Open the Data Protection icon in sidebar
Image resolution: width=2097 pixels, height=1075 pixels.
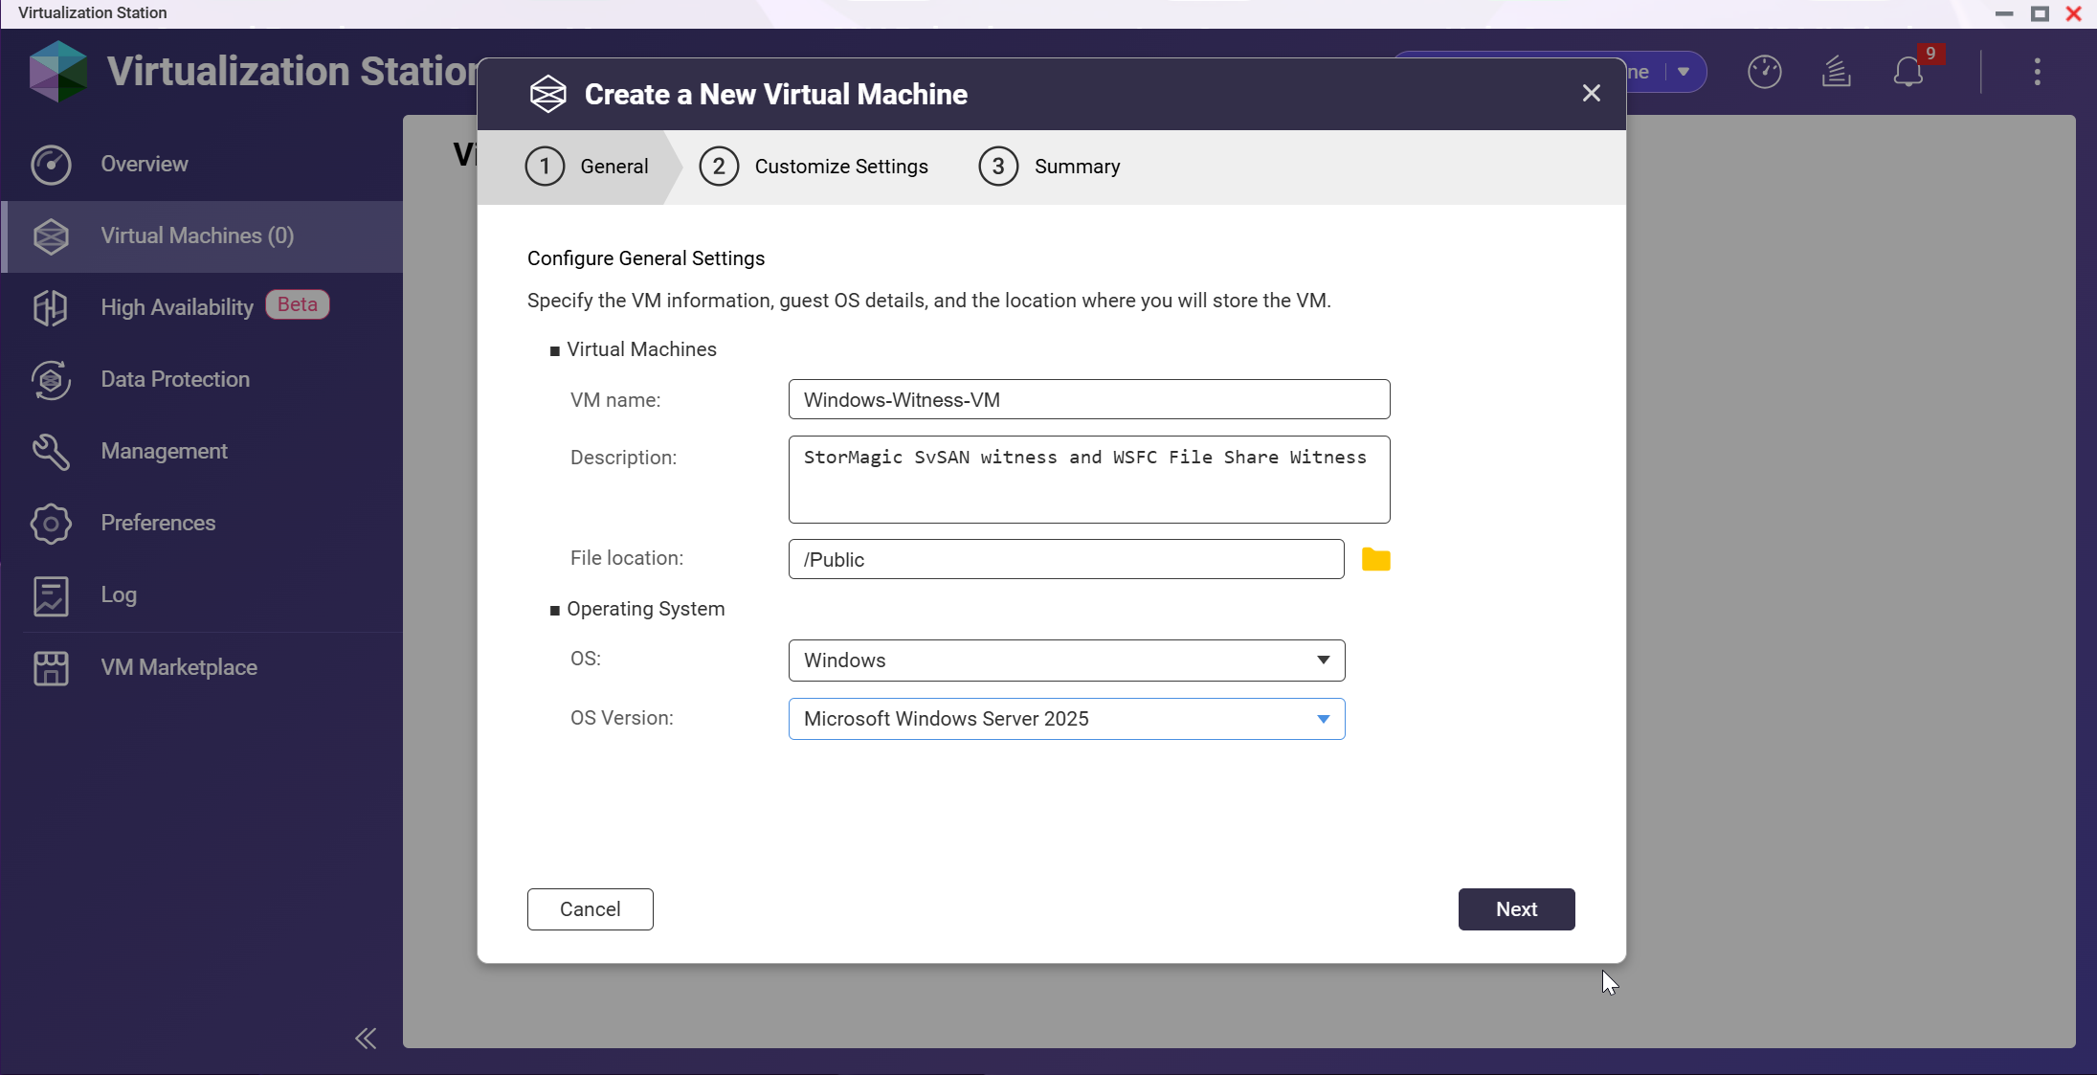click(51, 380)
